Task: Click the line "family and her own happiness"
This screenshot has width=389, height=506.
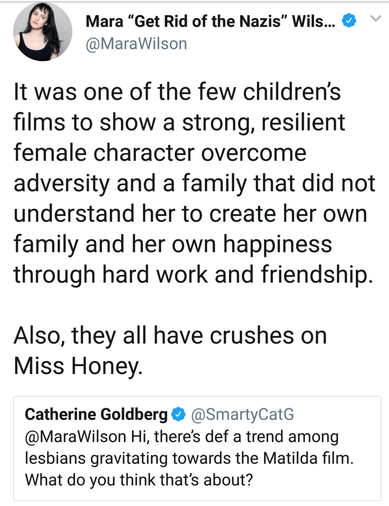Action: click(x=173, y=244)
